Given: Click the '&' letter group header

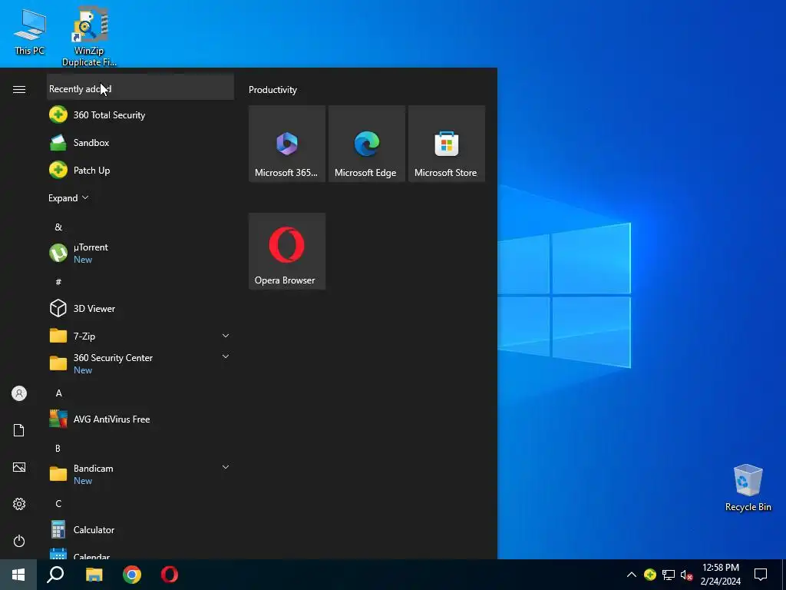Looking at the screenshot, I should click(58, 227).
